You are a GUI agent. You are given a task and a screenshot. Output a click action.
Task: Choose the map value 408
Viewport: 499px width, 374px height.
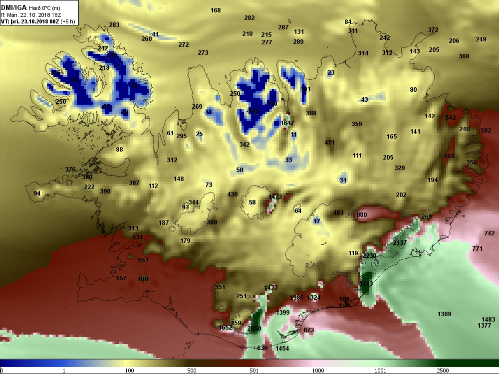143,279
